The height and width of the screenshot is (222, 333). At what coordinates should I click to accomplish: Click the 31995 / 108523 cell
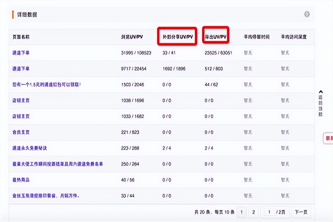[x=136, y=53]
